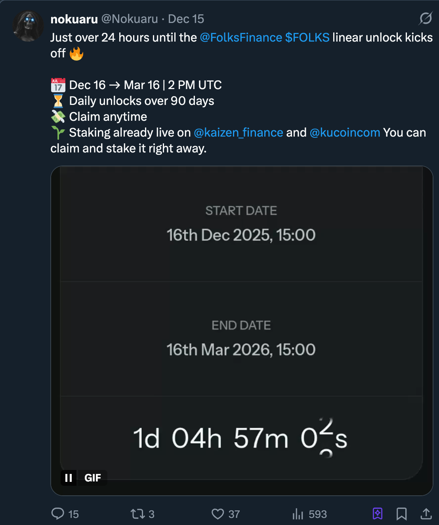Click the @Nokuaru handle
The image size is (439, 525).
pos(130,19)
